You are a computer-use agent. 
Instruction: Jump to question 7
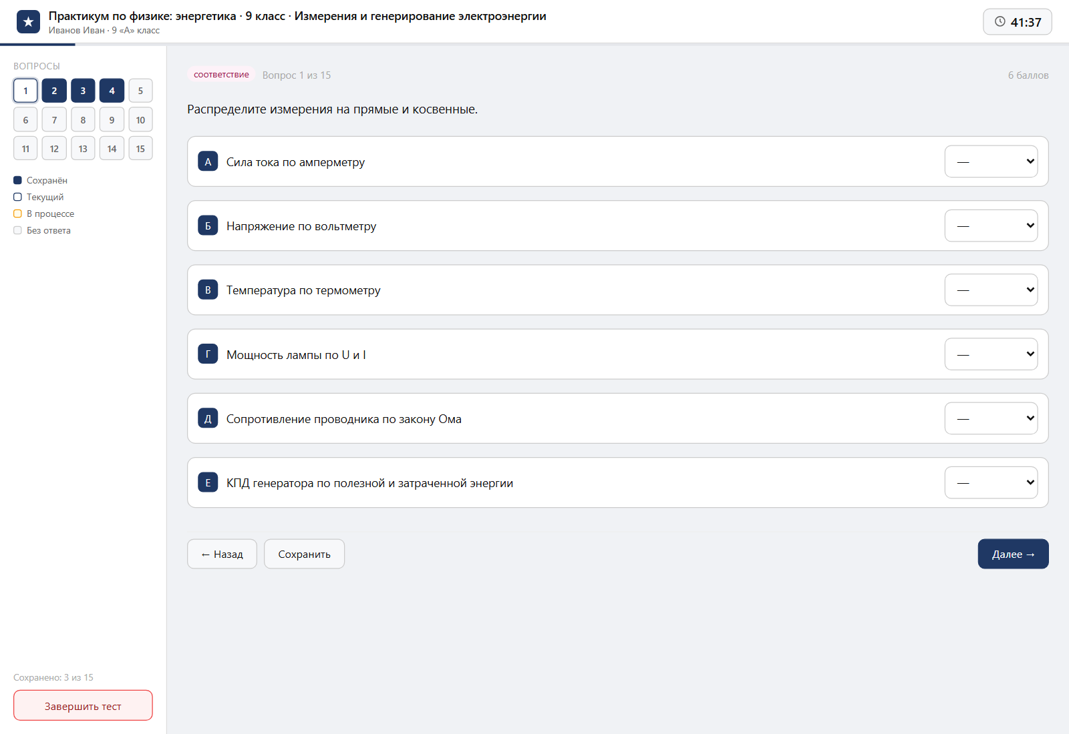point(54,120)
